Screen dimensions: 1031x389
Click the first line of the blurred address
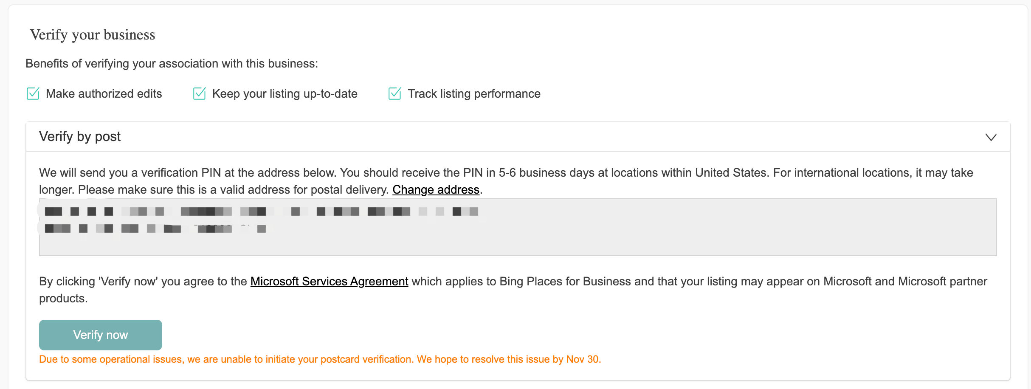(261, 211)
